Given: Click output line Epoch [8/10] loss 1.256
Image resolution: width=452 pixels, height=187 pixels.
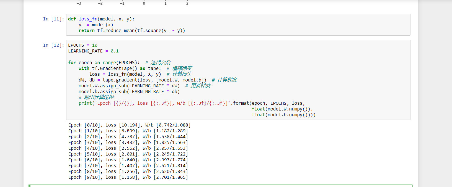Looking at the screenshot, I should [x=128, y=171].
